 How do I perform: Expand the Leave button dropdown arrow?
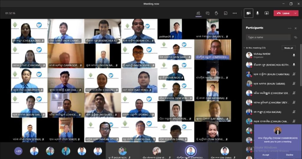coord(296,13)
